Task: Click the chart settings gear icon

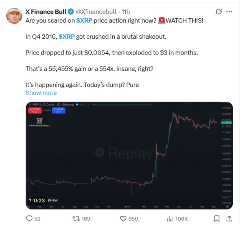Action: pos(228,206)
